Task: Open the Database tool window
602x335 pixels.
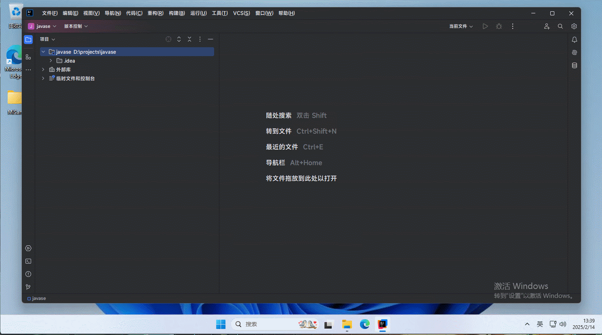Action: tap(574, 65)
